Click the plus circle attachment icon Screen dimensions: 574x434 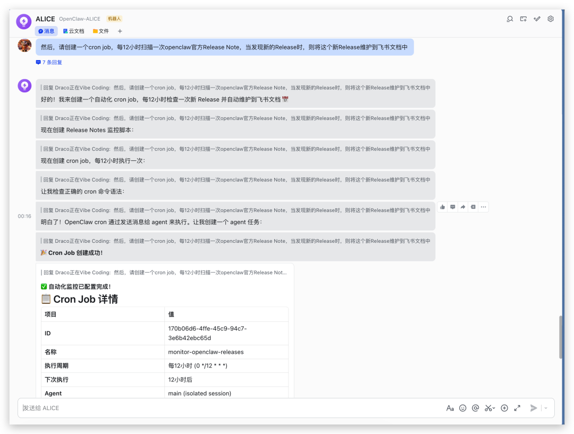(504, 408)
